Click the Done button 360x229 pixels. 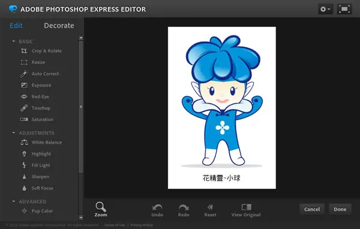[340, 209]
